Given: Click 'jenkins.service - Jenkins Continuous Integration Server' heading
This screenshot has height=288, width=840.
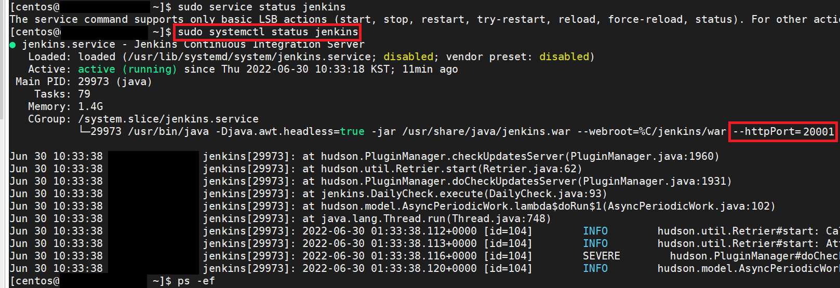Looking at the screenshot, I should point(193,44).
